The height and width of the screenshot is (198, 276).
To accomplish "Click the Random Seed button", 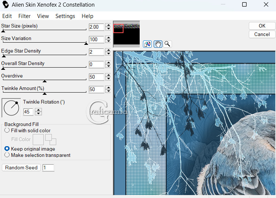I will (21, 168).
